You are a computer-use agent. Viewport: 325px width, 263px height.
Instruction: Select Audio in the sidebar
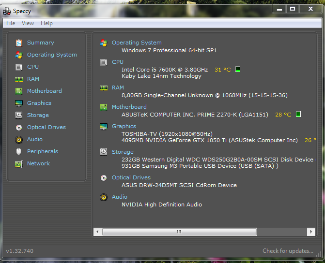click(35, 139)
